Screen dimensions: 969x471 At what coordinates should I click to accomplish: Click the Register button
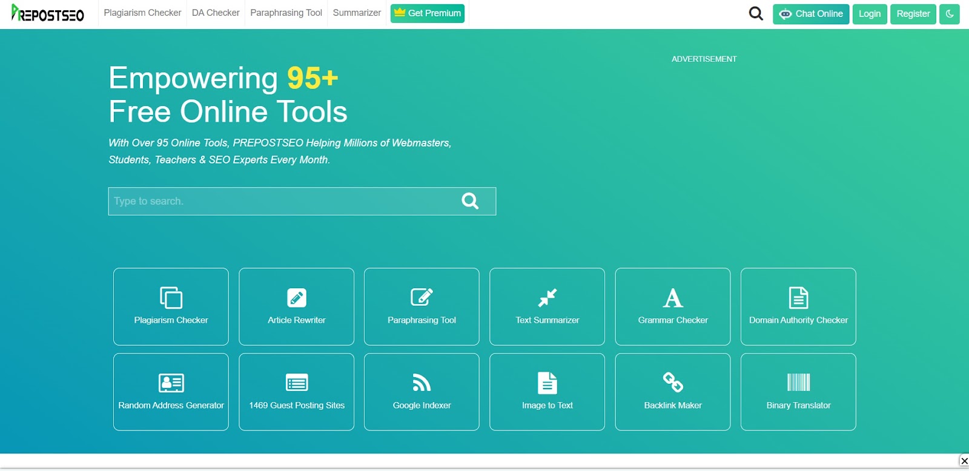point(913,14)
